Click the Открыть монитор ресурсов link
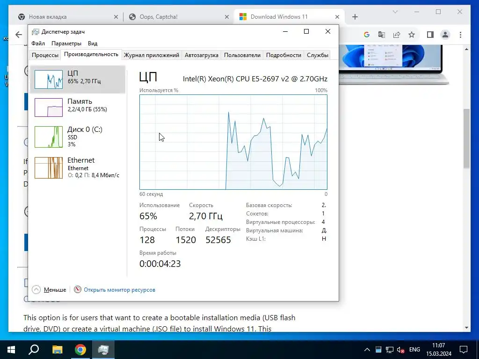This screenshot has width=479, height=359. 119,290
